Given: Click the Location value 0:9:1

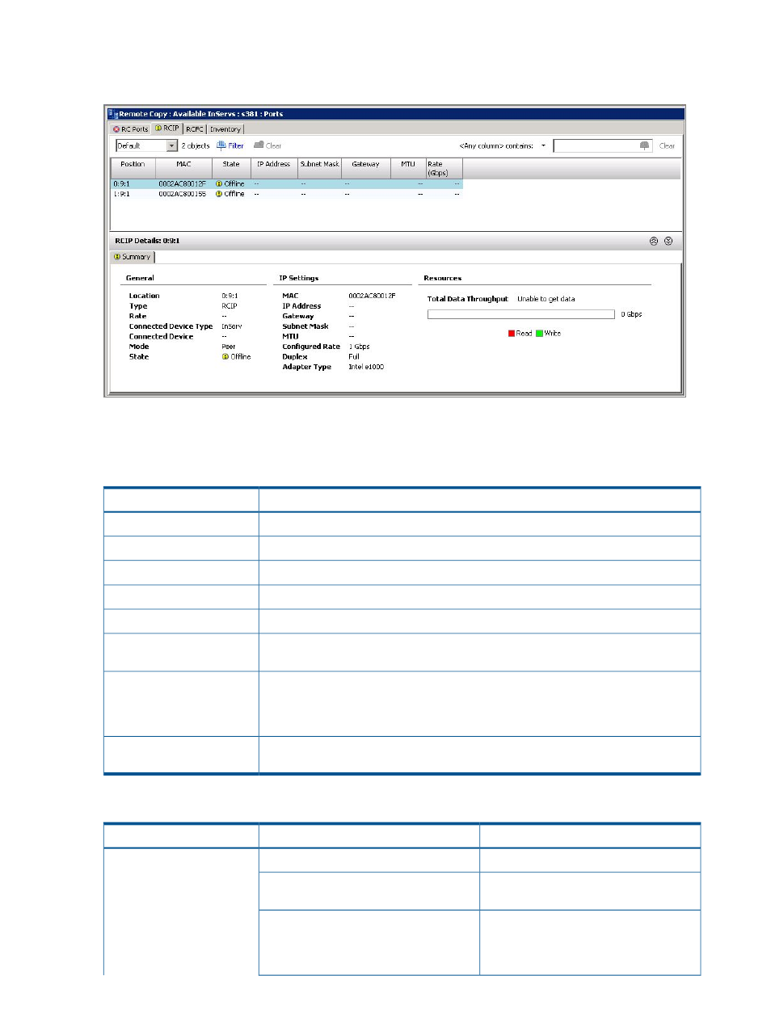Looking at the screenshot, I should pos(230,296).
